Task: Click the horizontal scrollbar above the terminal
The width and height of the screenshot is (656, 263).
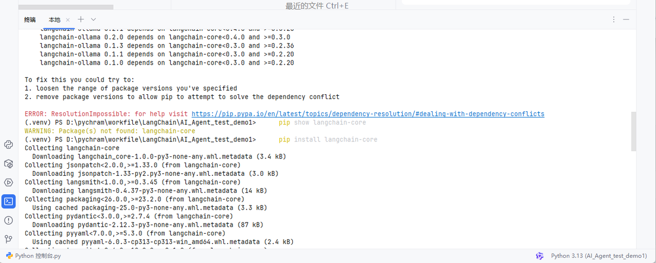Action: (66, 7)
